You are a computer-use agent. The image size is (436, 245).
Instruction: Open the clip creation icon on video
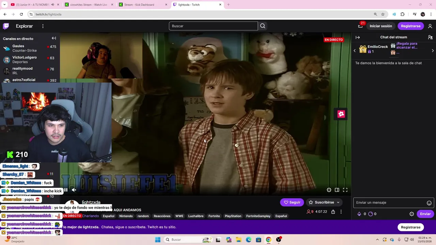341,114
